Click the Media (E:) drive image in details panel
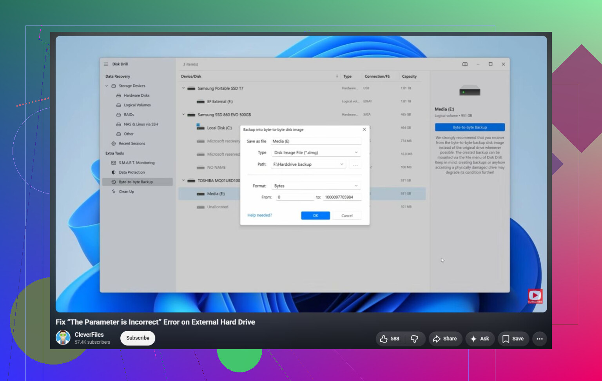 pos(470,91)
